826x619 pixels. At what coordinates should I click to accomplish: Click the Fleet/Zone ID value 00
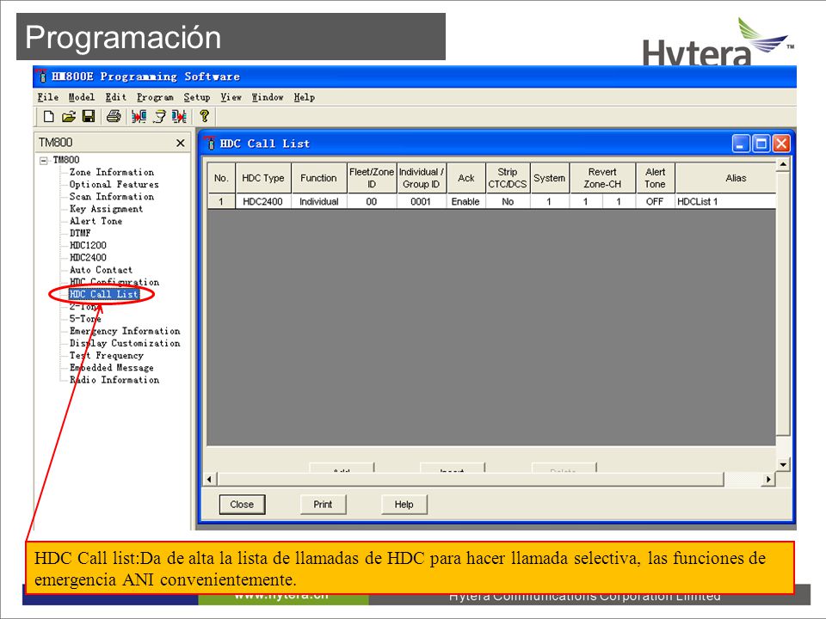coord(372,201)
